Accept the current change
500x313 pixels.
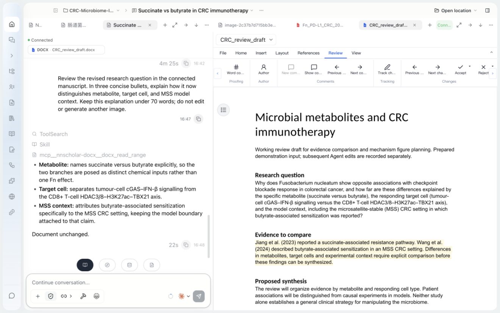[x=460, y=70]
